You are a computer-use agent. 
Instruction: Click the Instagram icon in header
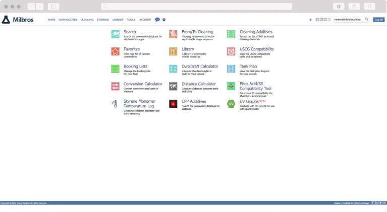pyautogui.click(x=329, y=20)
